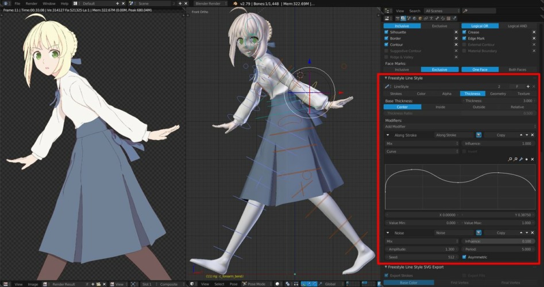Click the Seed value field
Screen dimensions: 544x287
point(421,257)
